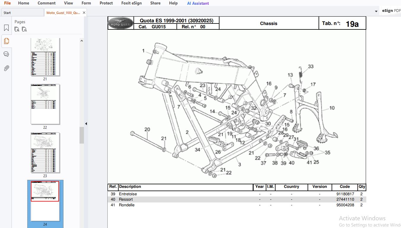Select page 23 thumbnail
Image resolution: width=401 pixels, height=228 pixels.
pos(45,152)
